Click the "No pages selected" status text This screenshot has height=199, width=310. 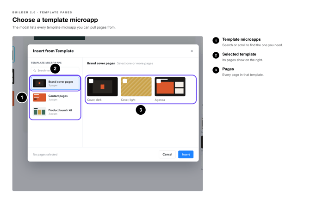45,154
